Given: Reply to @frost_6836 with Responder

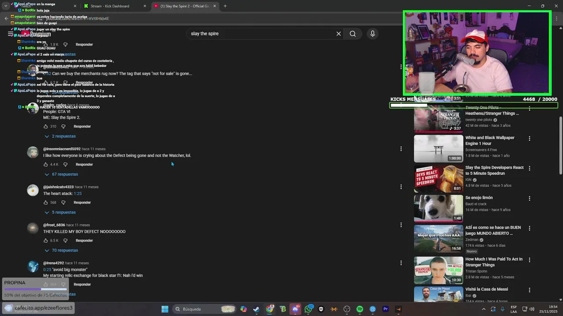Looking at the screenshot, I should click(x=84, y=241).
